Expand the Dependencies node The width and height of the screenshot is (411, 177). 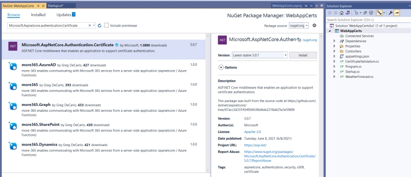point(334,41)
